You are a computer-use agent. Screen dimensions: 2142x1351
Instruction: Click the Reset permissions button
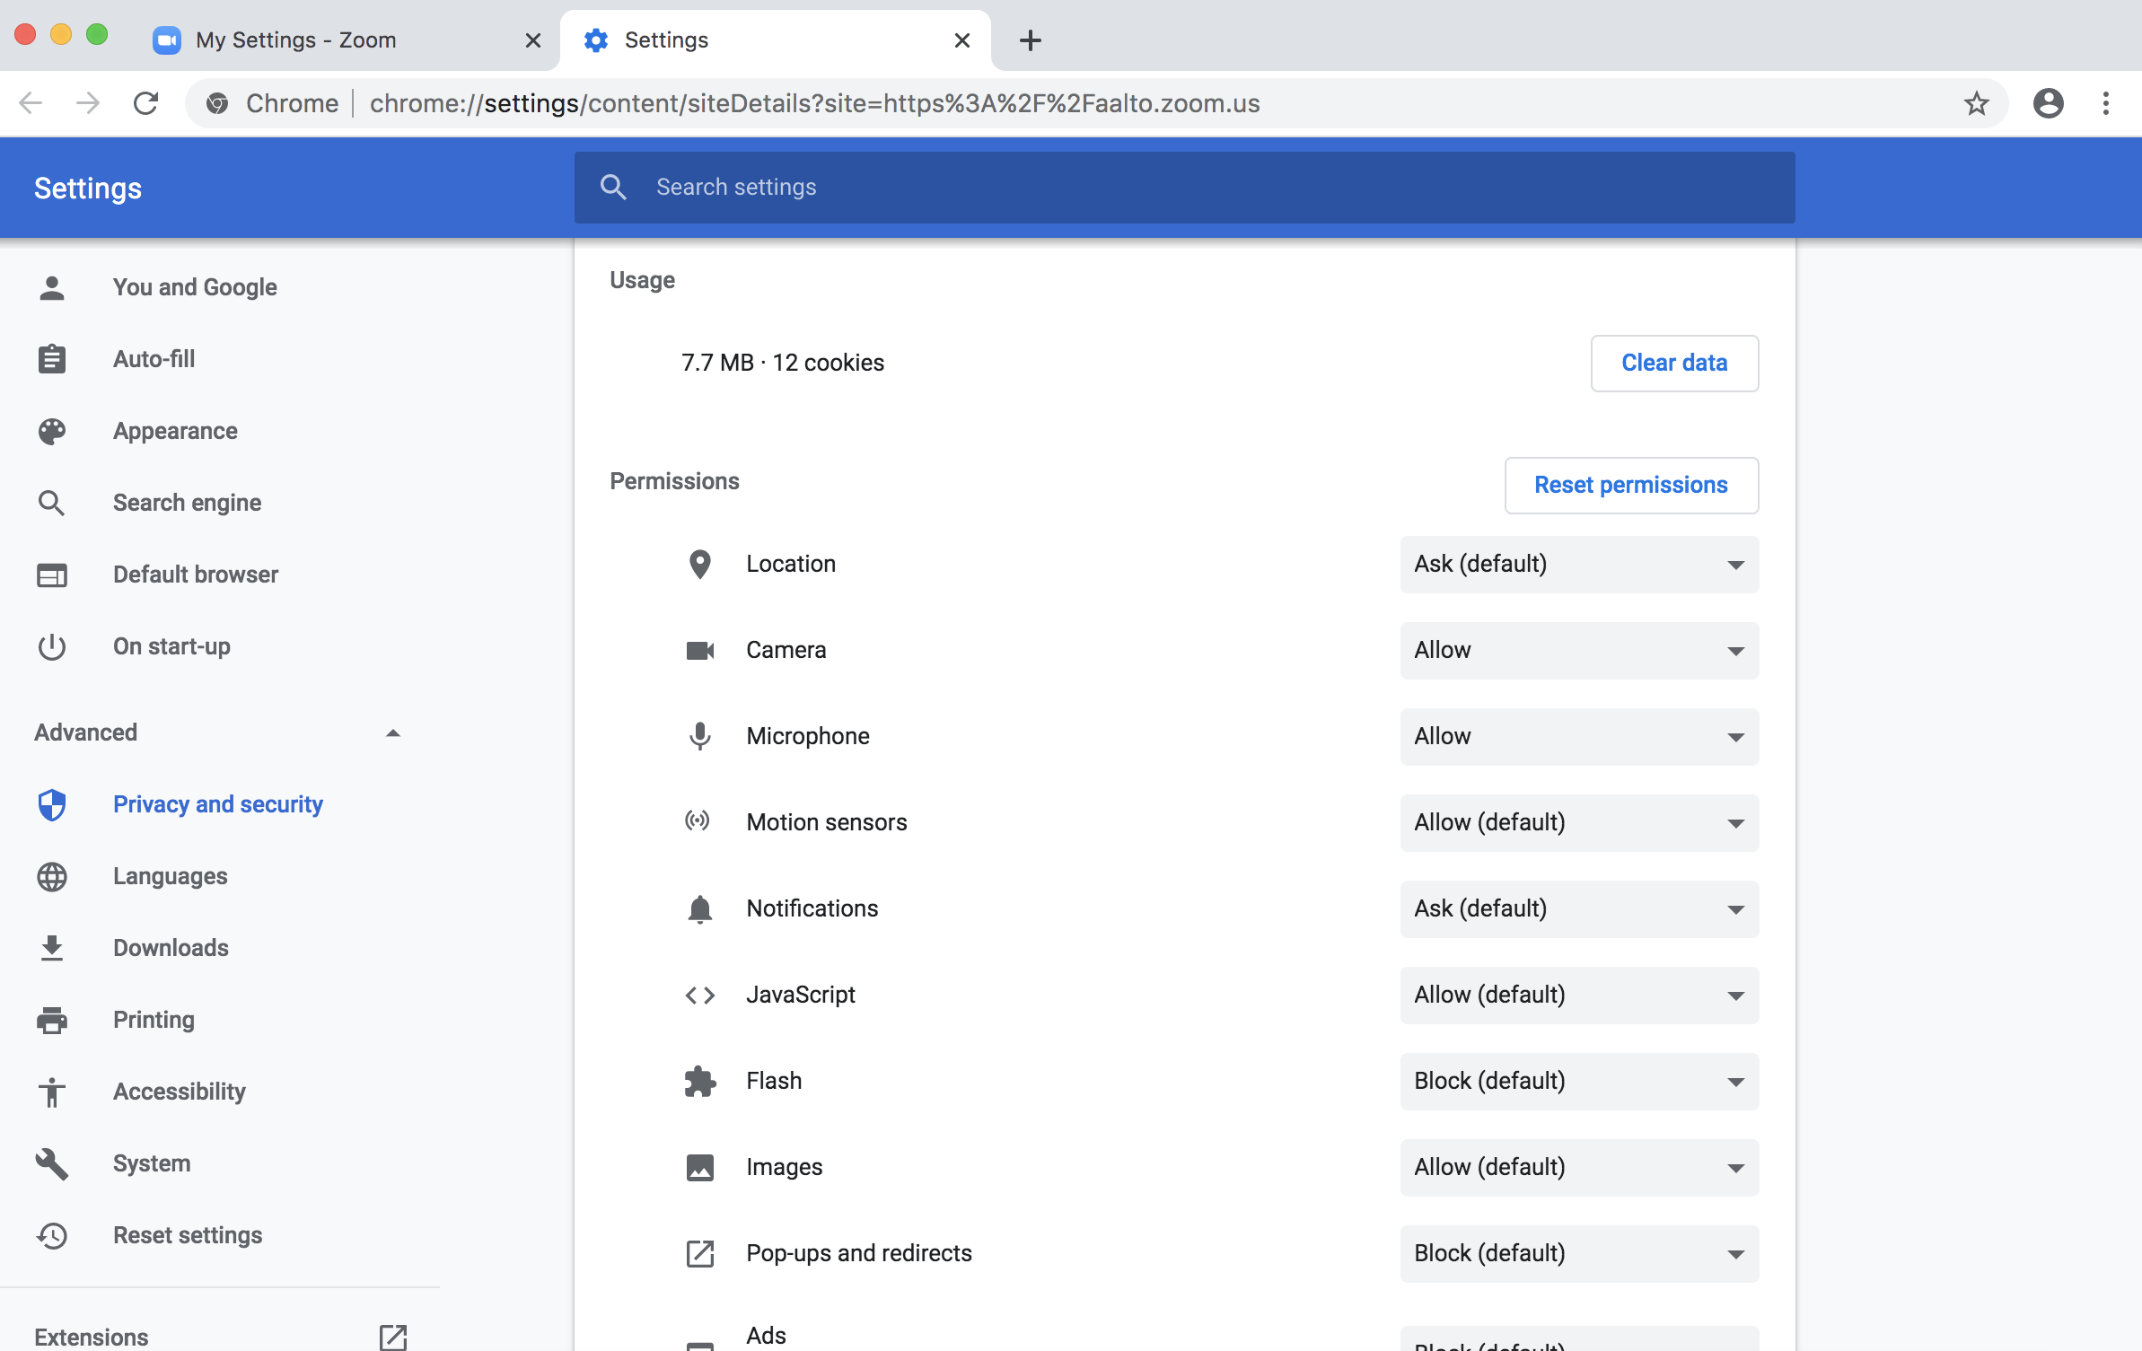coord(1630,485)
